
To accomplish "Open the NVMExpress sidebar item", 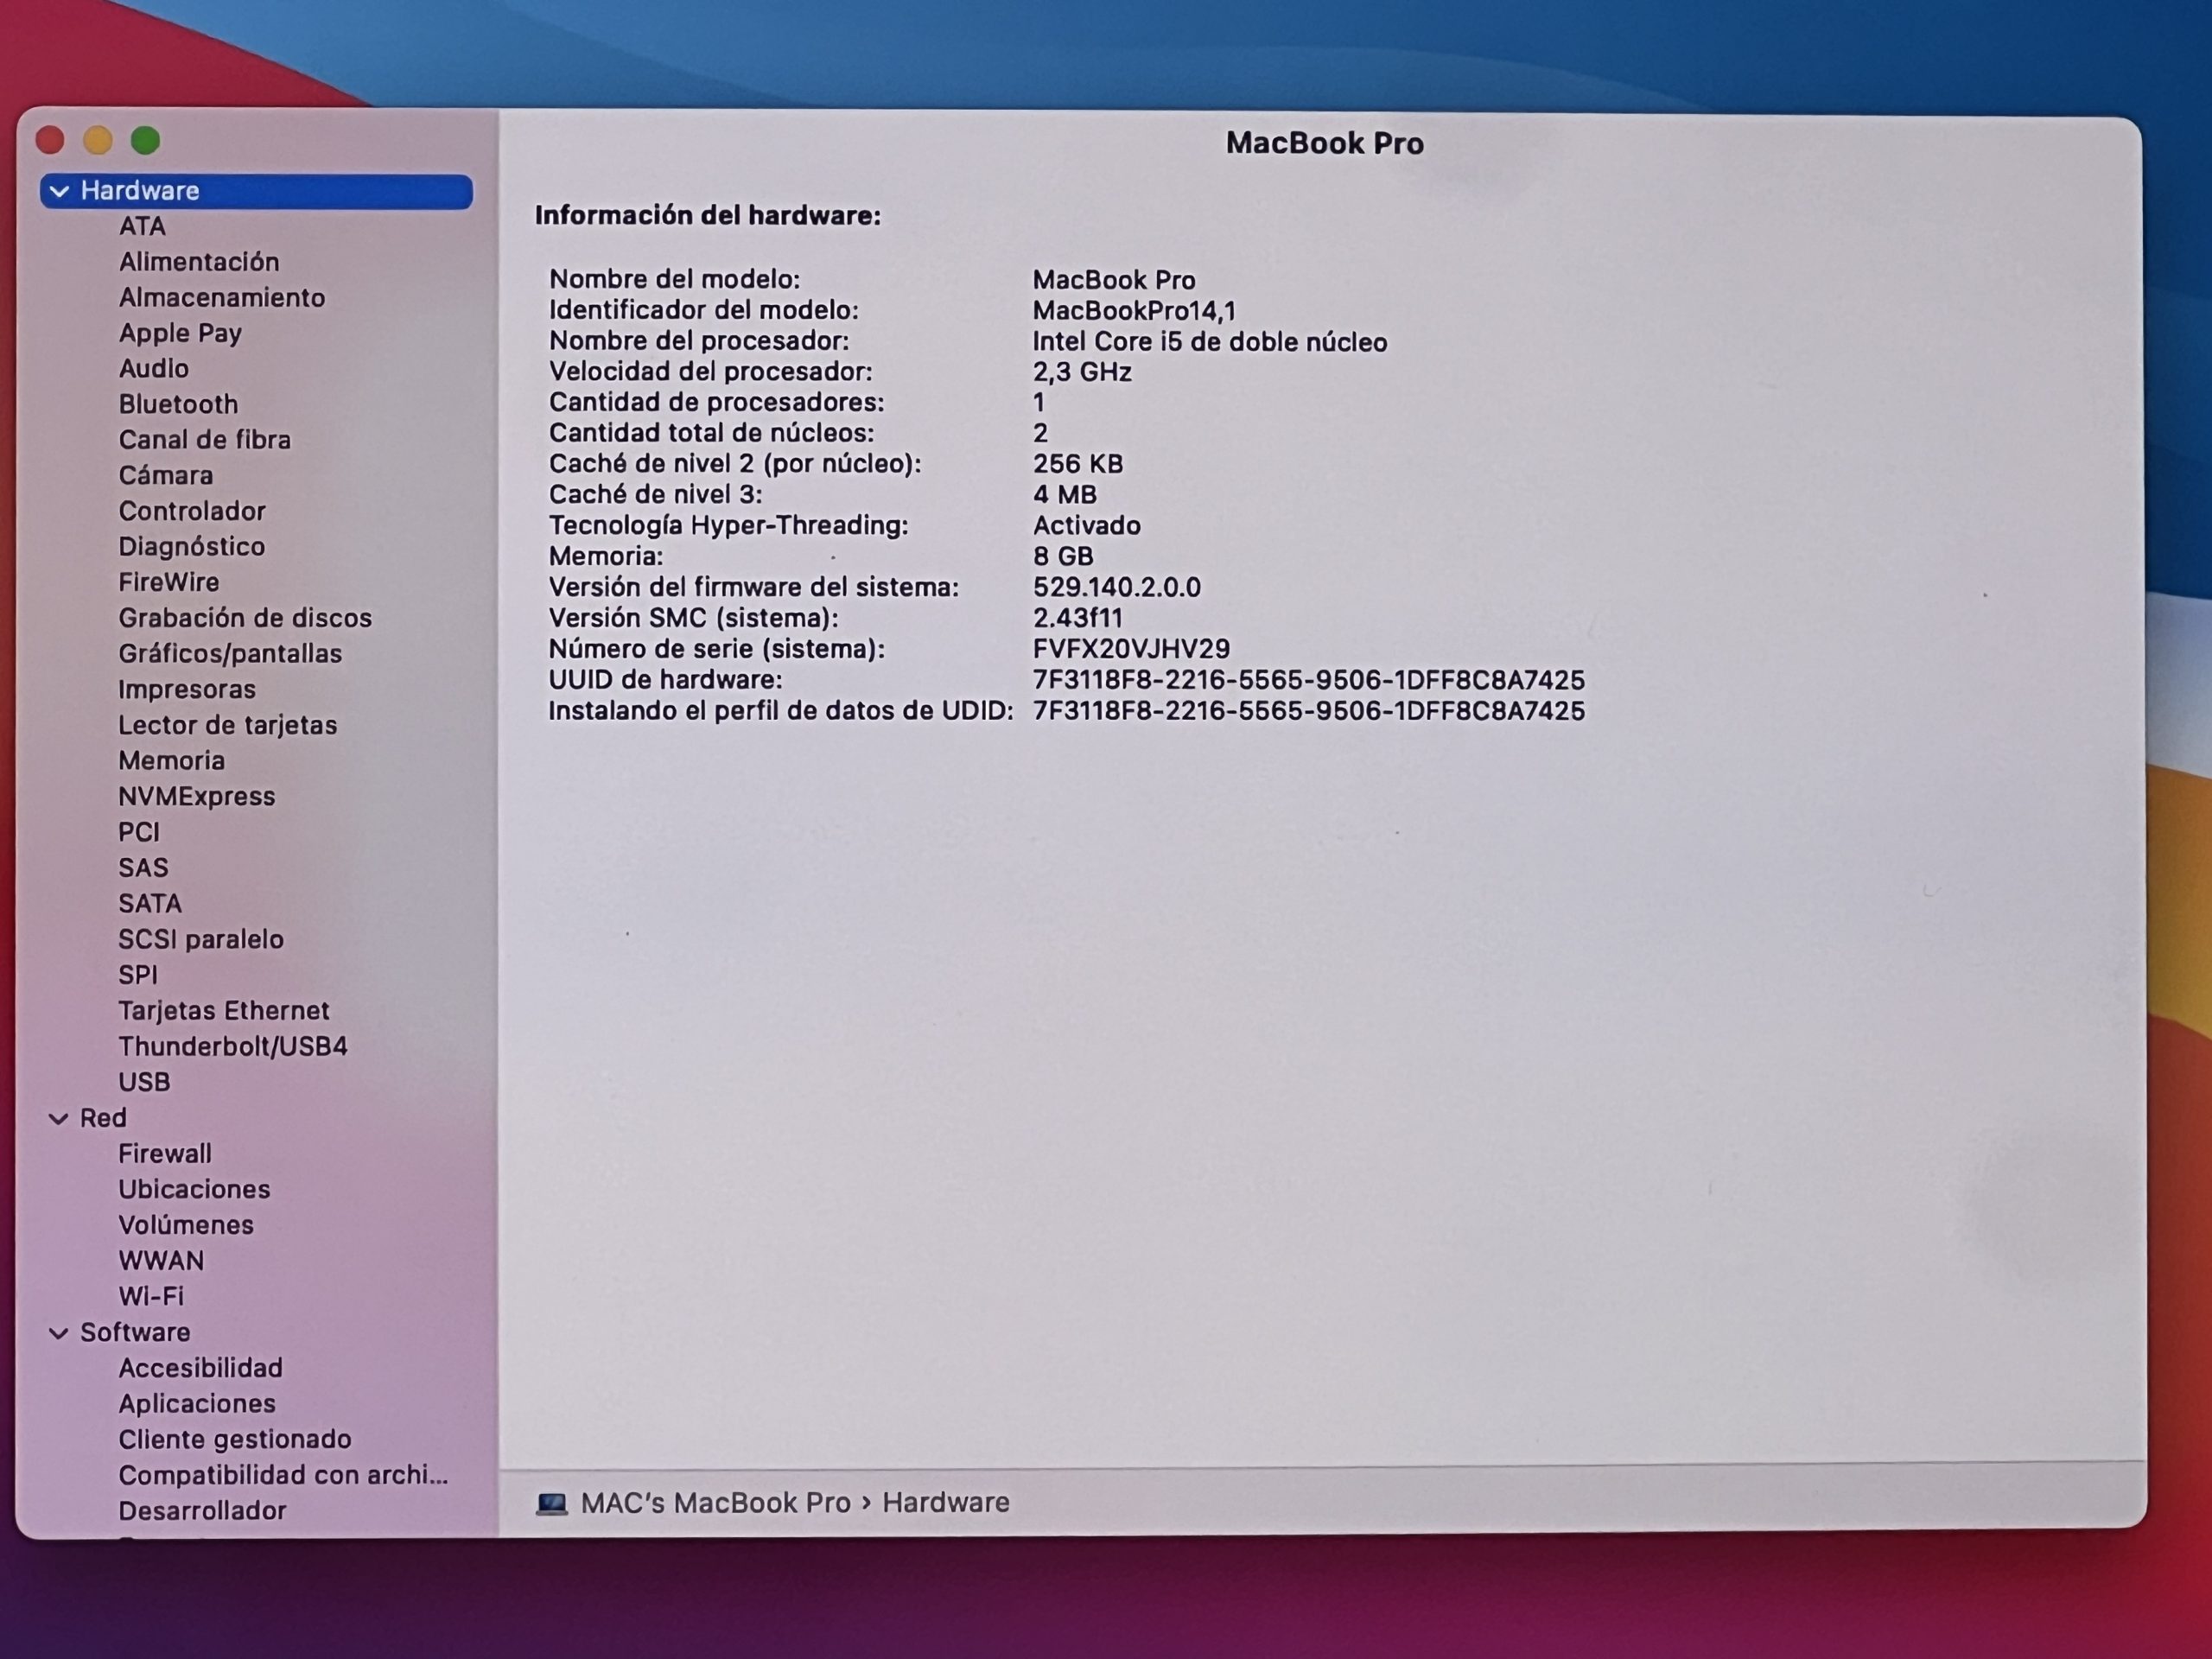I will [196, 796].
